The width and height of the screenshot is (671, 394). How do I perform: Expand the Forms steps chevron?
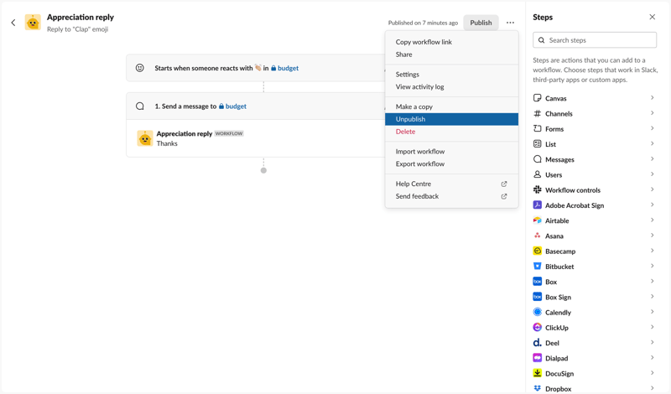coord(653,128)
